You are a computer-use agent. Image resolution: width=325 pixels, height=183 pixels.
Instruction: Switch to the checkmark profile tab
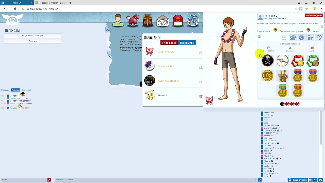pyautogui.click(x=301, y=37)
